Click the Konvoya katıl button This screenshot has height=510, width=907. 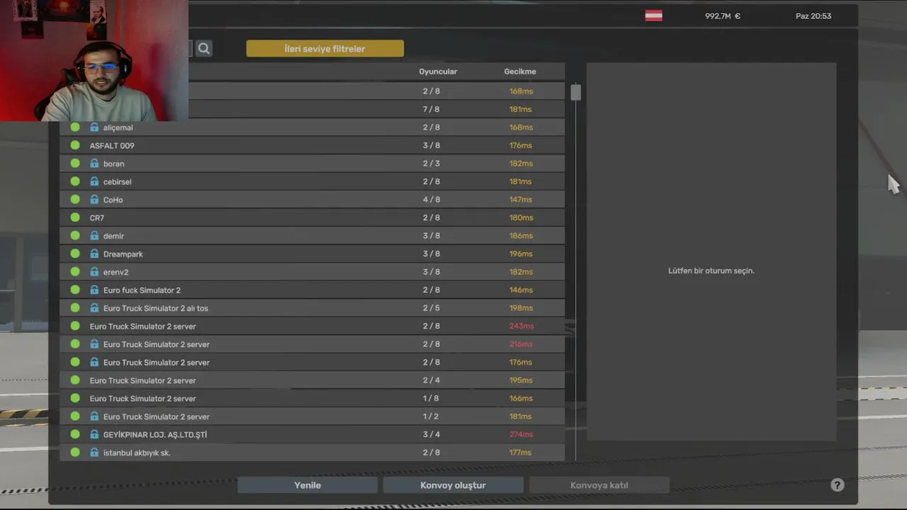(599, 485)
